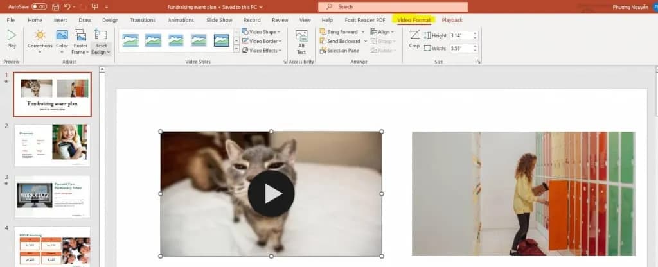Open the Selection Pane
Screen dimensions: 658x267
pos(341,50)
